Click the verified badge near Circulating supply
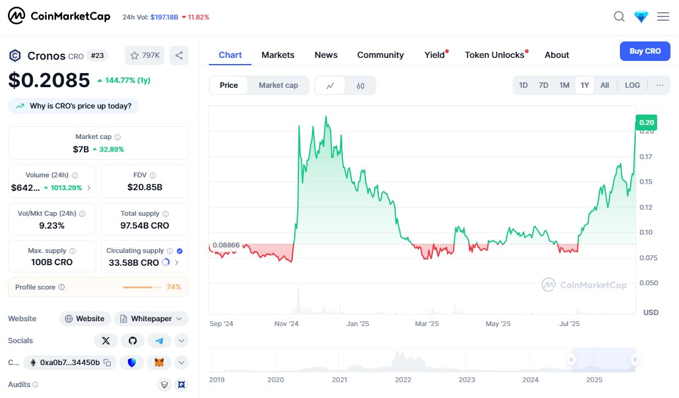The image size is (679, 398). (x=180, y=251)
